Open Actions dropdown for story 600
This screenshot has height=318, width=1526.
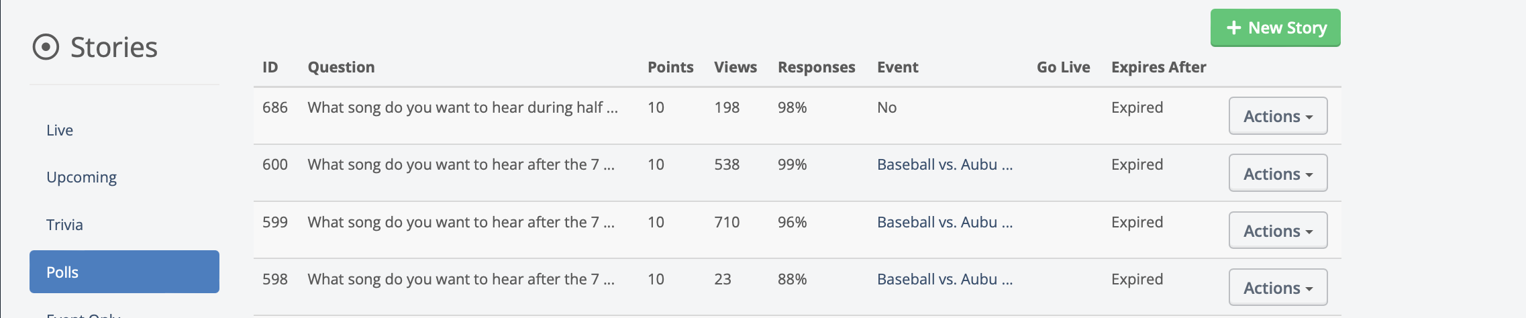pos(1278,173)
